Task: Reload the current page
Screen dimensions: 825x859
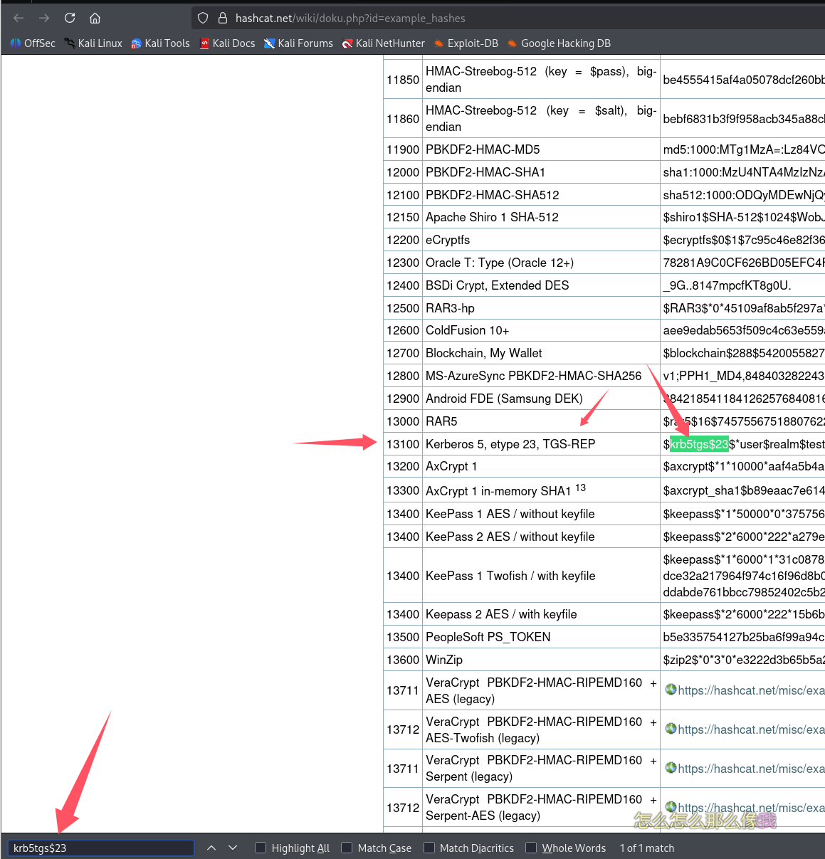Action: (x=70, y=18)
